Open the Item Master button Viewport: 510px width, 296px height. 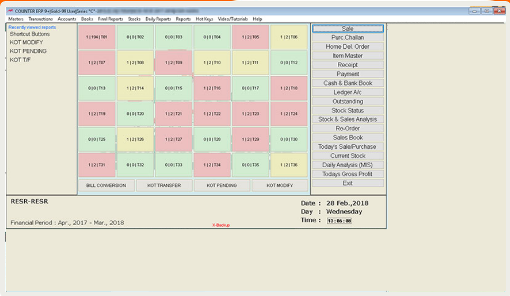click(x=348, y=56)
